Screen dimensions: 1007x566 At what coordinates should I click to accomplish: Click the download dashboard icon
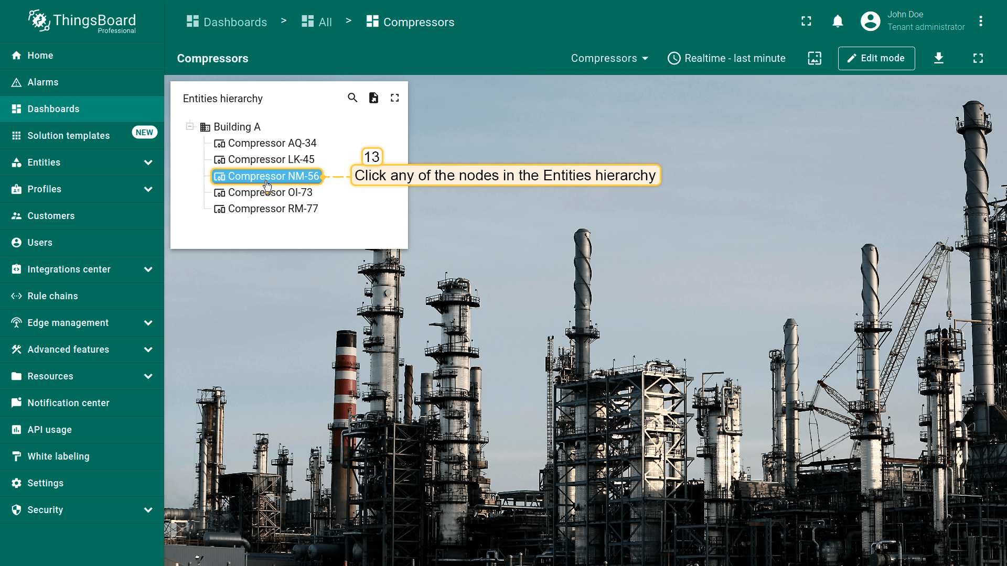click(939, 58)
